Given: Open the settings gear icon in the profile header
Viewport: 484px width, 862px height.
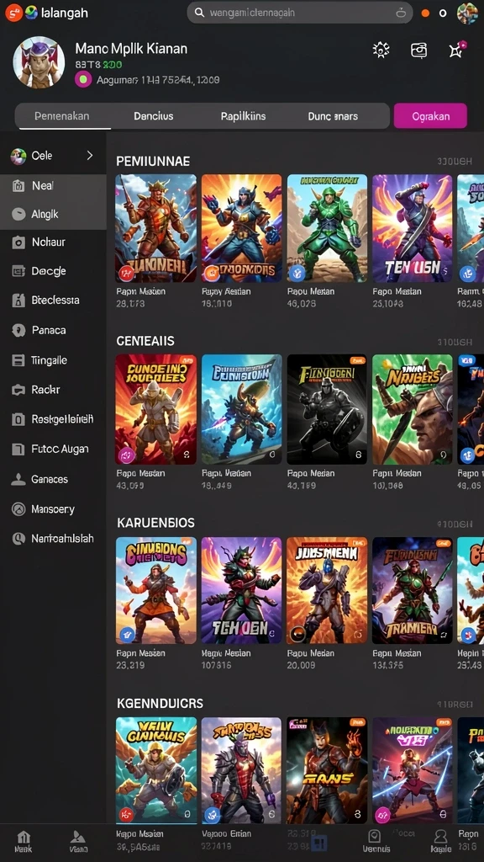Looking at the screenshot, I should tap(381, 50).
